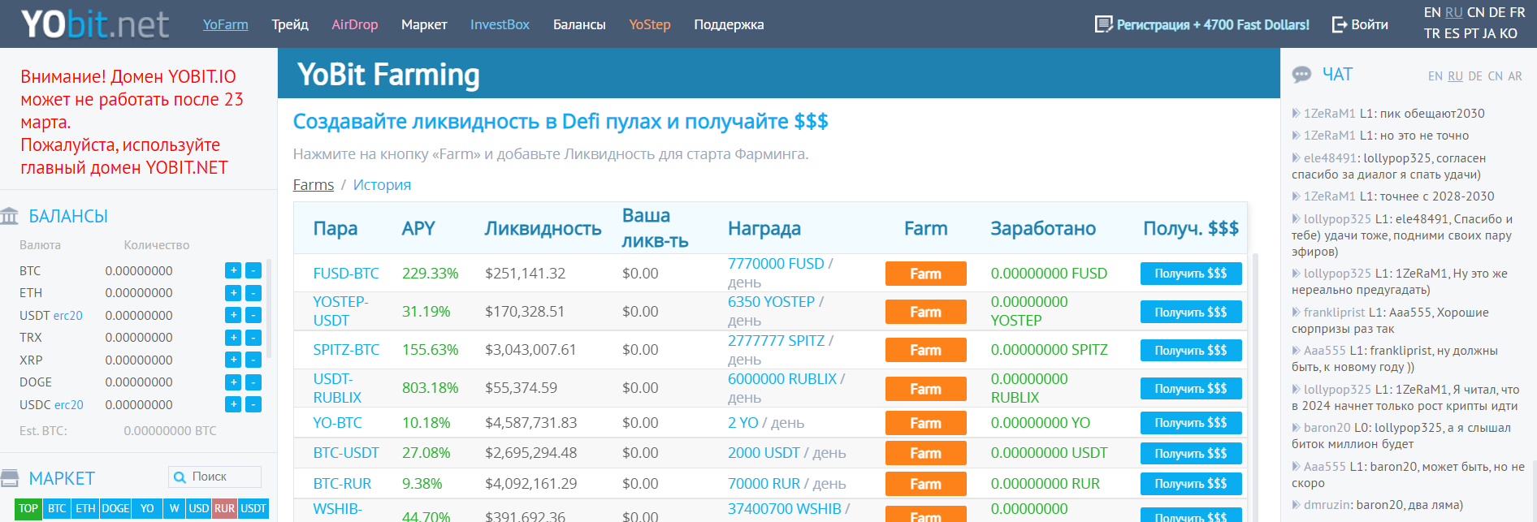Click the YObit.net logo
The height and width of the screenshot is (522, 1537).
click(x=94, y=24)
